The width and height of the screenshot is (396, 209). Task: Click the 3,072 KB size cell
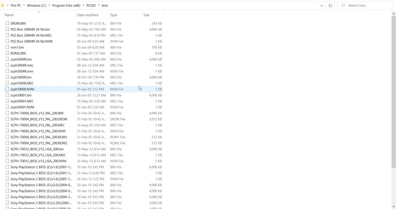[x=155, y=119]
